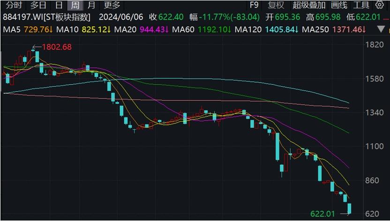Click the date 2024/06/06
The height and width of the screenshot is (221, 390).
pos(121,17)
